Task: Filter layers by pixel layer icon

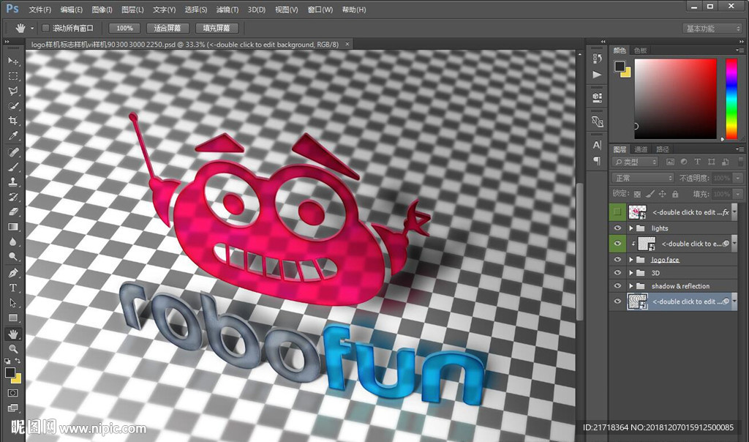Action: click(670, 162)
